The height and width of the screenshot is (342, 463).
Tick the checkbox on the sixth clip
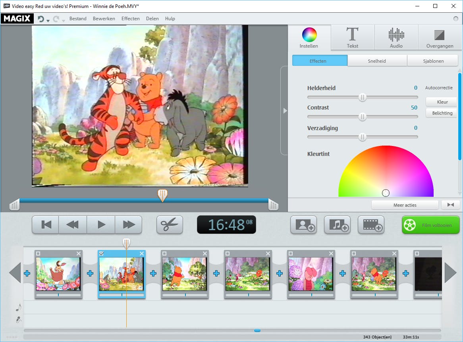coord(354,254)
